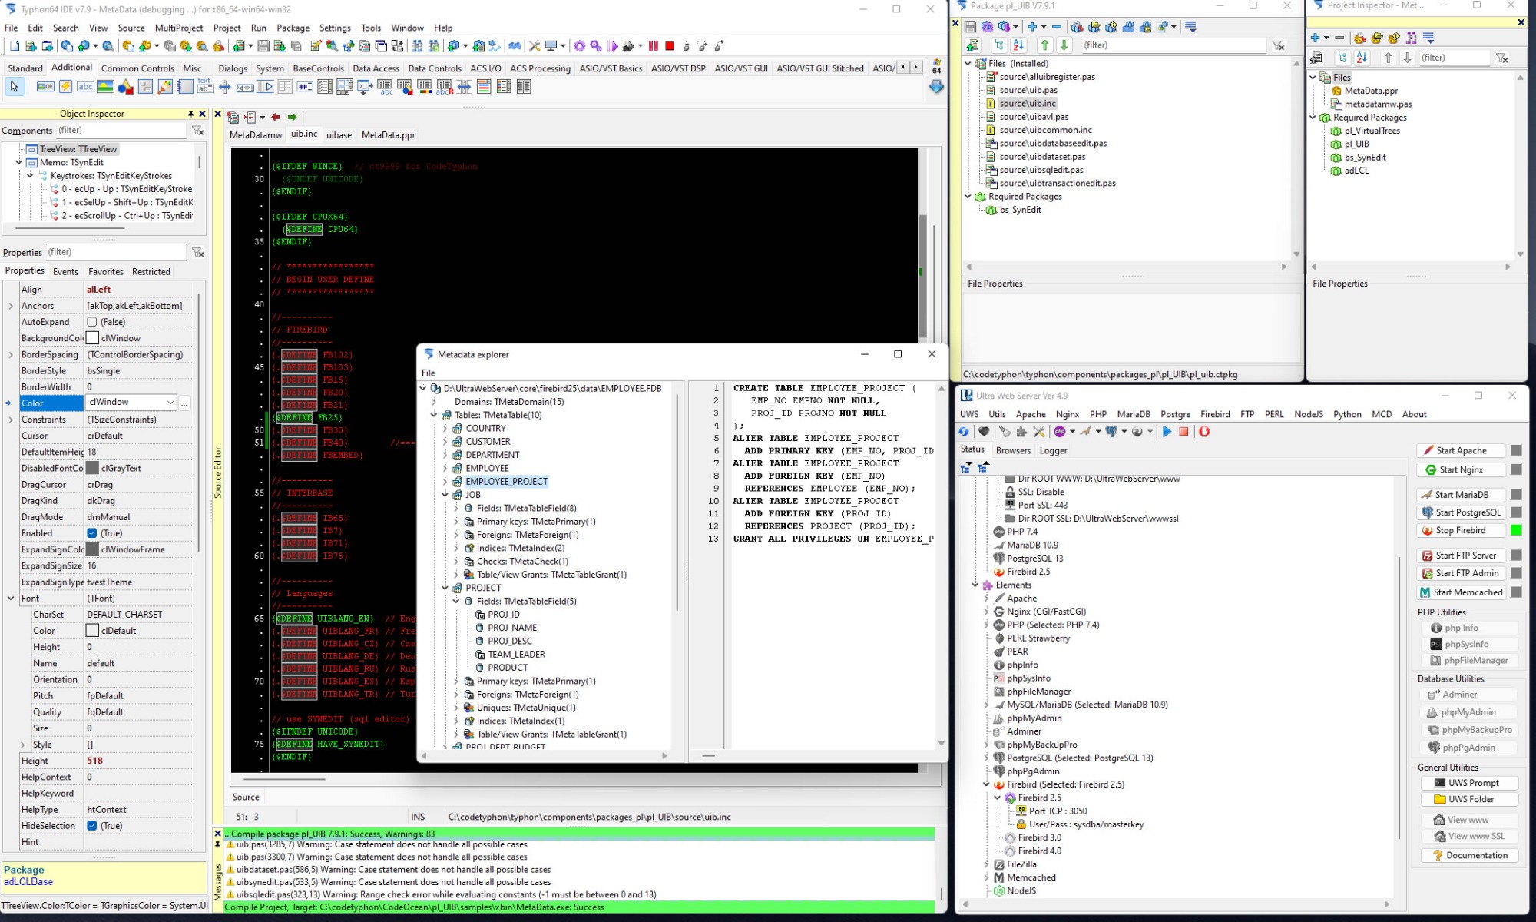Open the Firebird menu in Ultra Web Server
The height and width of the screenshot is (922, 1536).
(1215, 414)
